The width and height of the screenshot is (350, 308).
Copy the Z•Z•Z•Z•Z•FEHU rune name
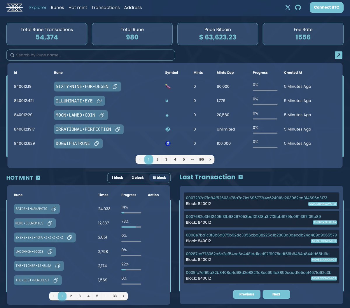coord(70,237)
